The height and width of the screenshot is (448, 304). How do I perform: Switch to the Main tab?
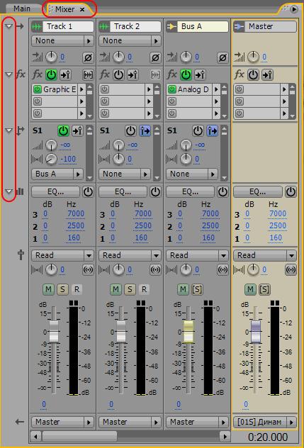[22, 9]
